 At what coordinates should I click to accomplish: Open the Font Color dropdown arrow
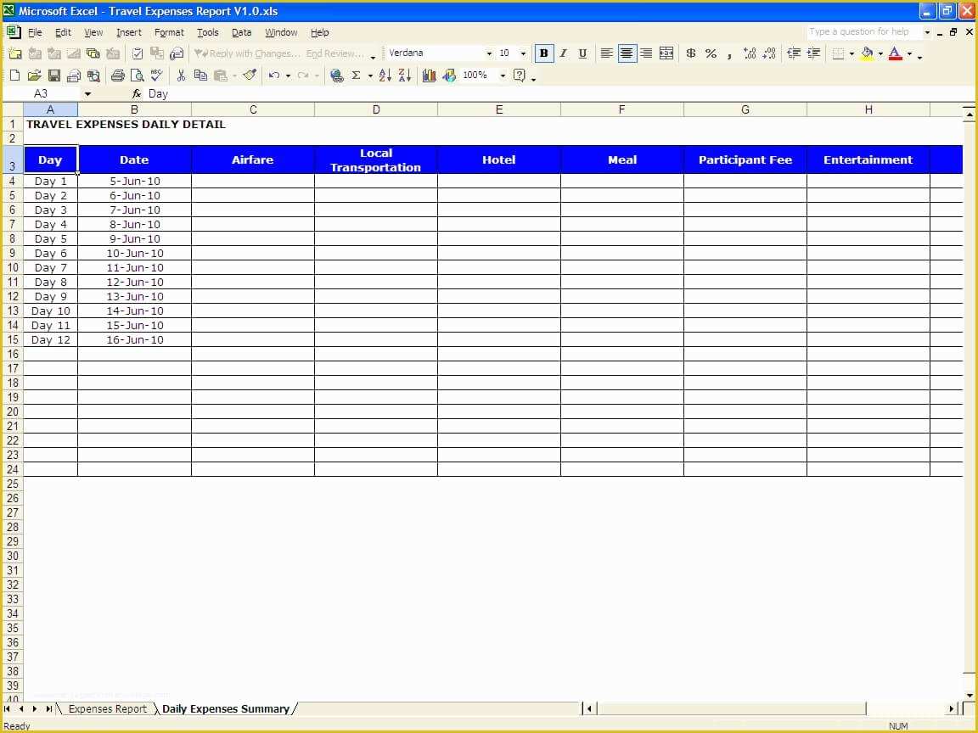tap(909, 53)
